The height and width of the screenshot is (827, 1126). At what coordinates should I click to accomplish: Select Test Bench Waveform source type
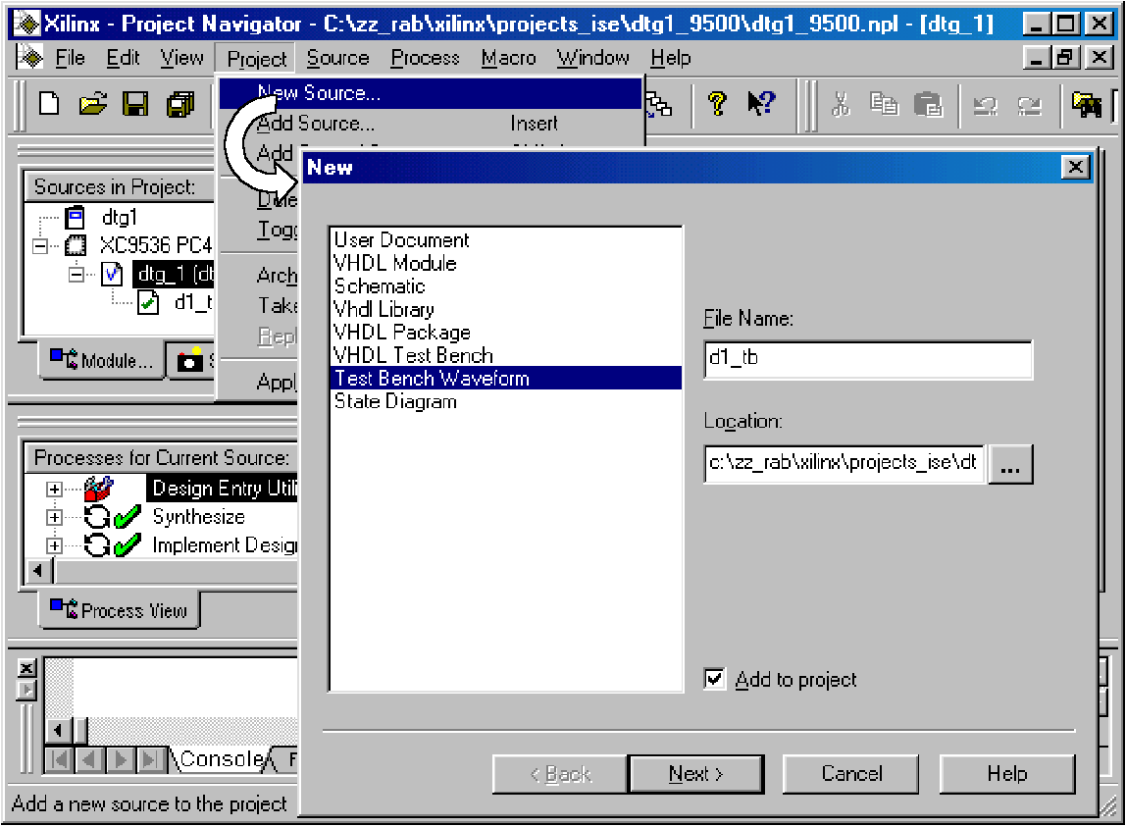(x=506, y=378)
